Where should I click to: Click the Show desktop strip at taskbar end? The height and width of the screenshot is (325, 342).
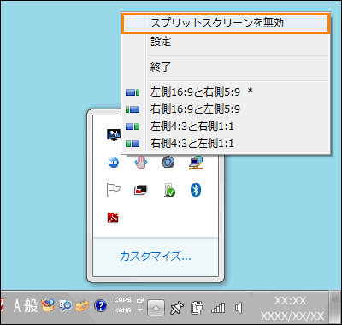tap(334, 308)
